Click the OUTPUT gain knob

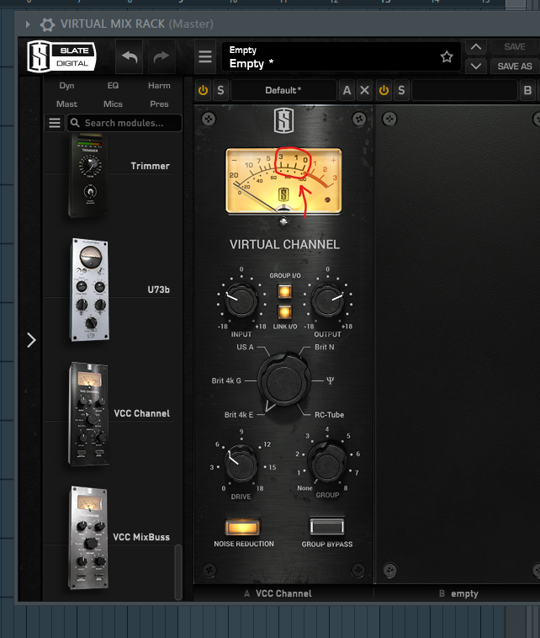click(x=327, y=300)
